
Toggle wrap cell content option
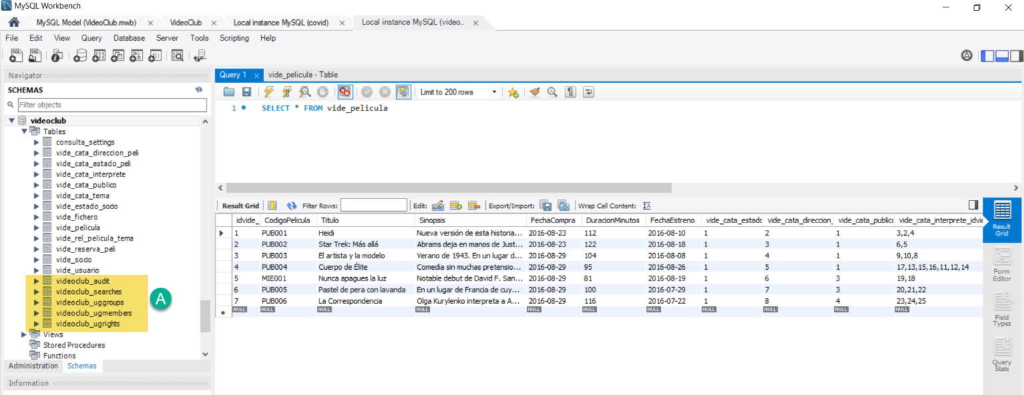point(647,206)
